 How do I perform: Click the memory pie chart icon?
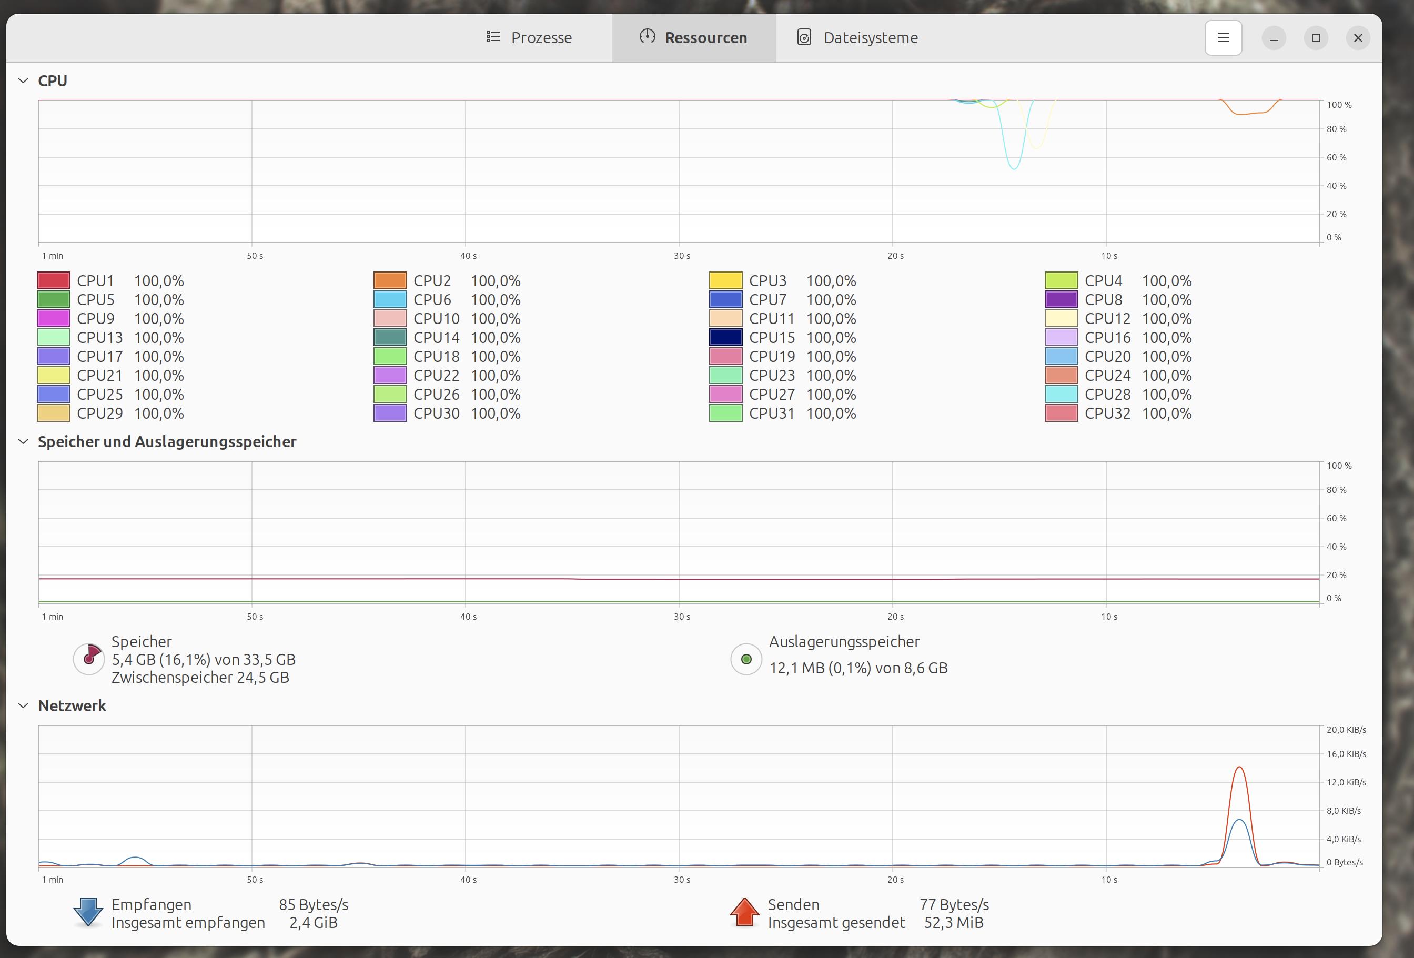click(x=89, y=659)
